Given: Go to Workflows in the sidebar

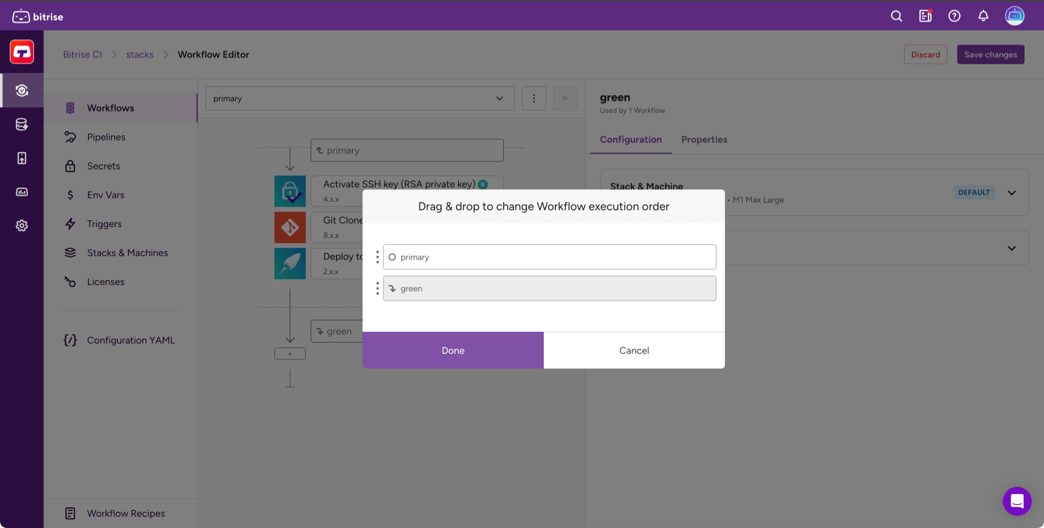Looking at the screenshot, I should (121, 108).
